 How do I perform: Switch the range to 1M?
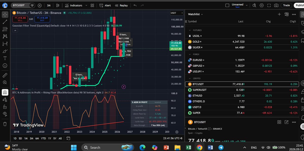[x=26, y=138]
